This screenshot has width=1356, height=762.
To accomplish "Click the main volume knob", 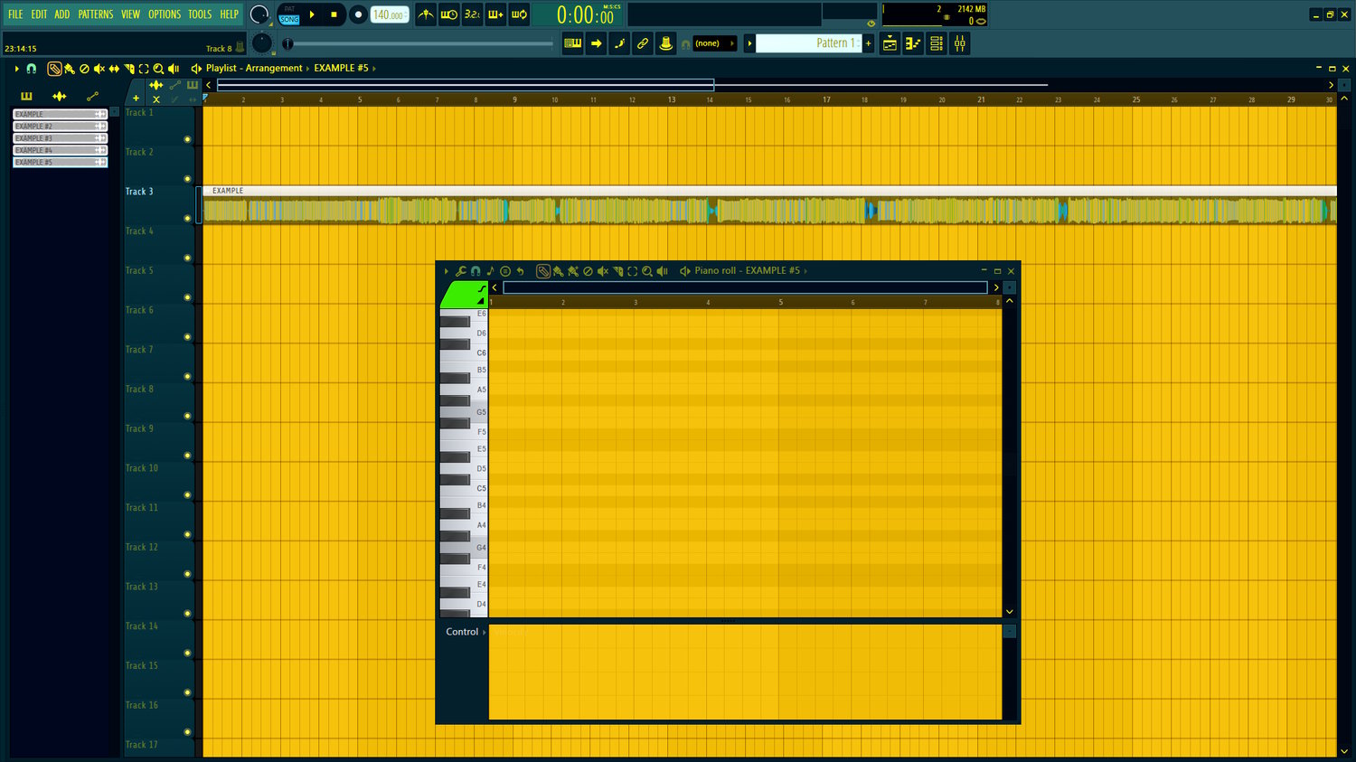I will [259, 14].
